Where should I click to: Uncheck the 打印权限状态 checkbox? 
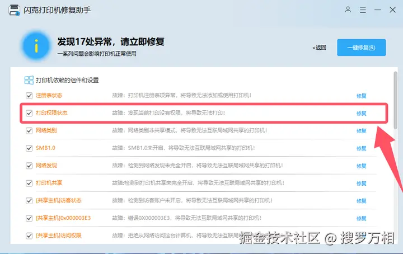point(29,113)
